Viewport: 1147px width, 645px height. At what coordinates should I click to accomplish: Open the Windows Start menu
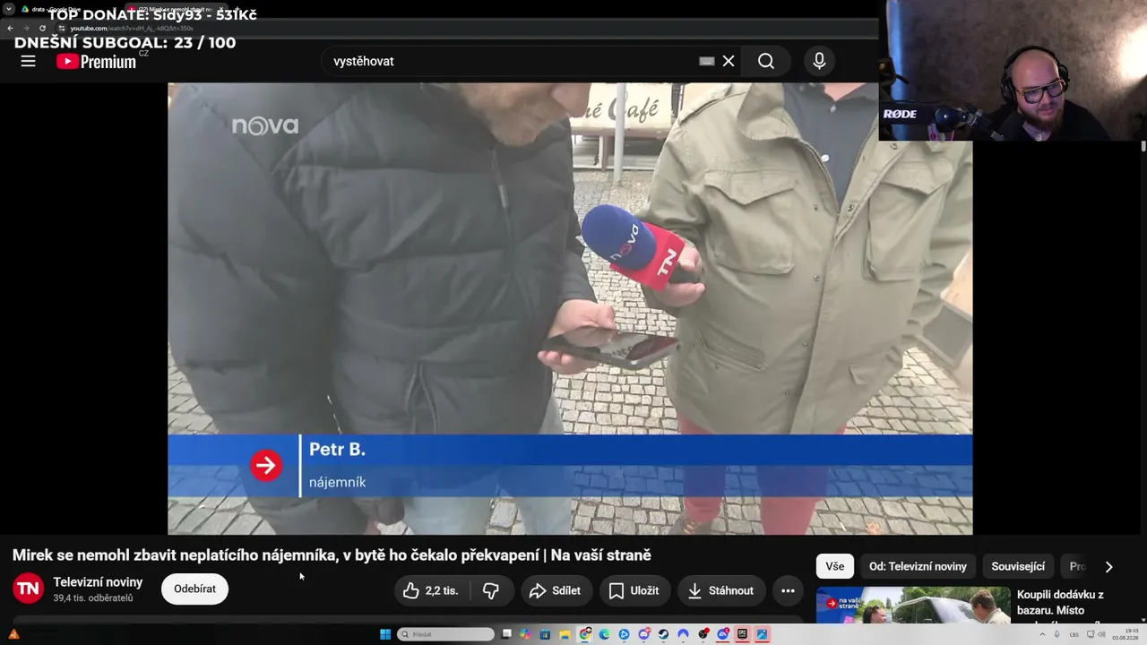[x=385, y=634]
